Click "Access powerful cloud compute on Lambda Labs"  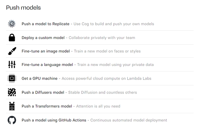106,79
